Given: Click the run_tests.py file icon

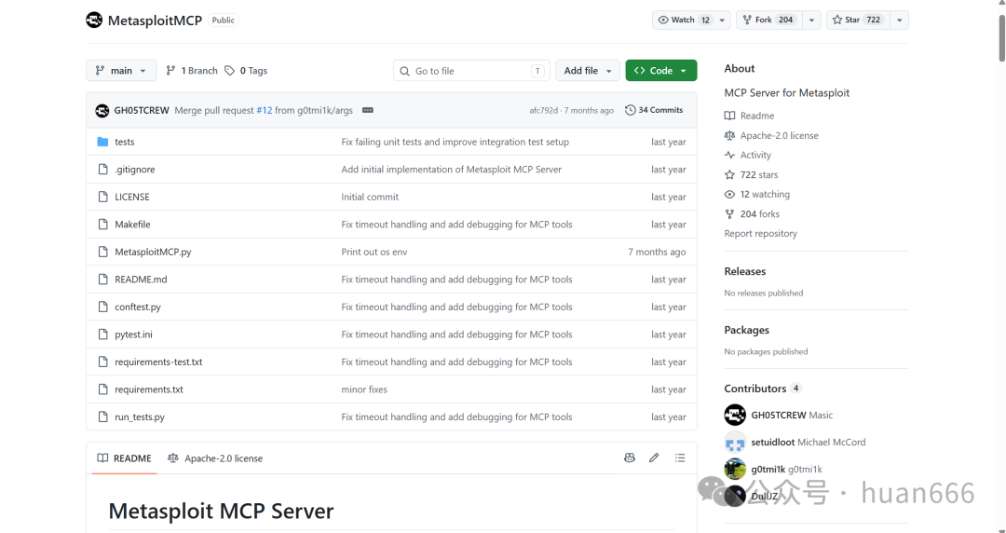Looking at the screenshot, I should tap(102, 417).
